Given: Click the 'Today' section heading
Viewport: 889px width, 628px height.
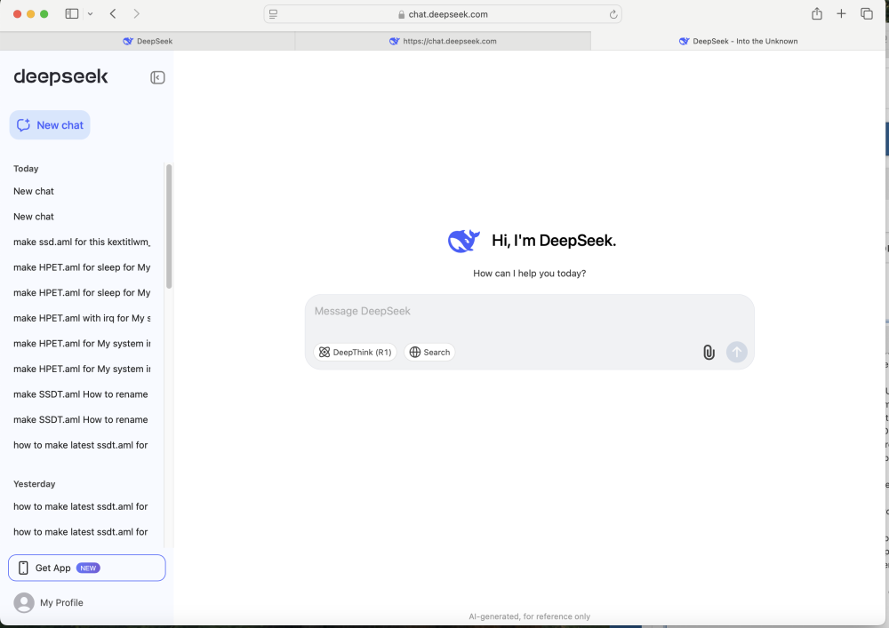Looking at the screenshot, I should pyautogui.click(x=26, y=169).
